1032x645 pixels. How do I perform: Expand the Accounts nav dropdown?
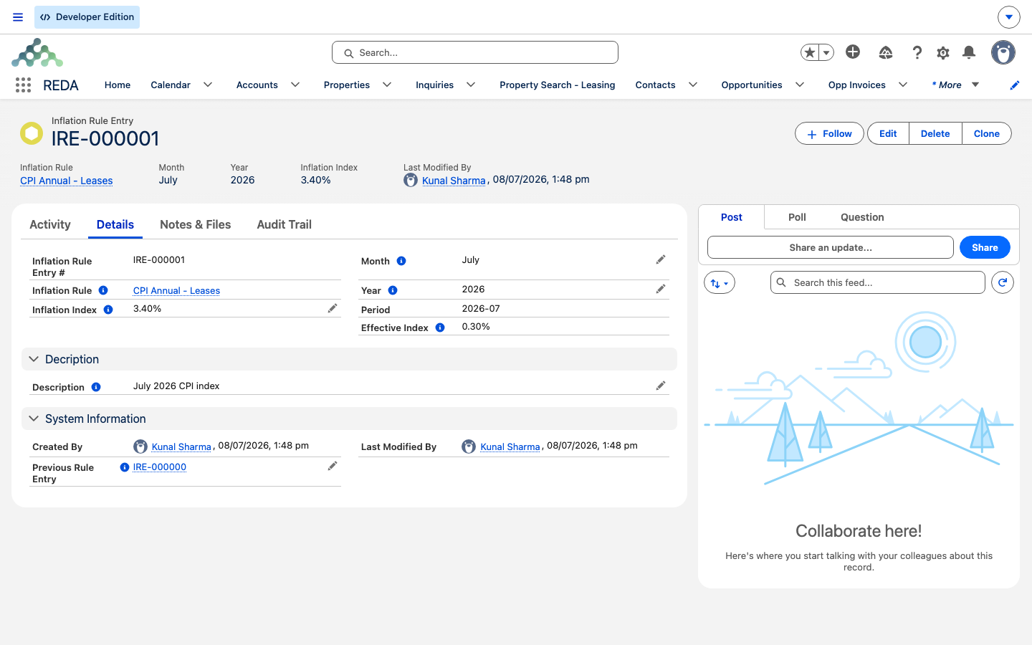pos(295,85)
